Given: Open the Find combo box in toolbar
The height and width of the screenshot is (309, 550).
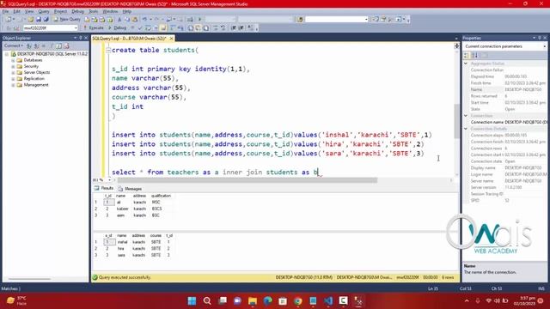Looking at the screenshot, I should 366,19.
